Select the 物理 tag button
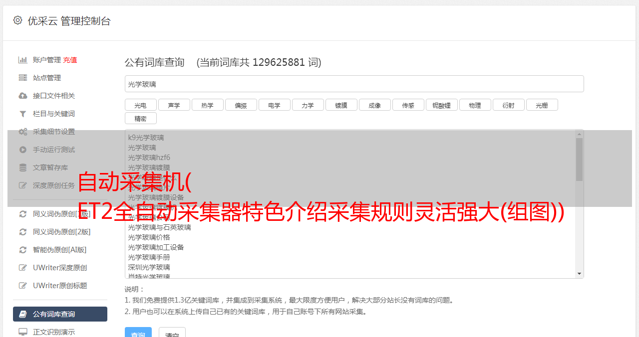The width and height of the screenshot is (639, 337). (475, 105)
